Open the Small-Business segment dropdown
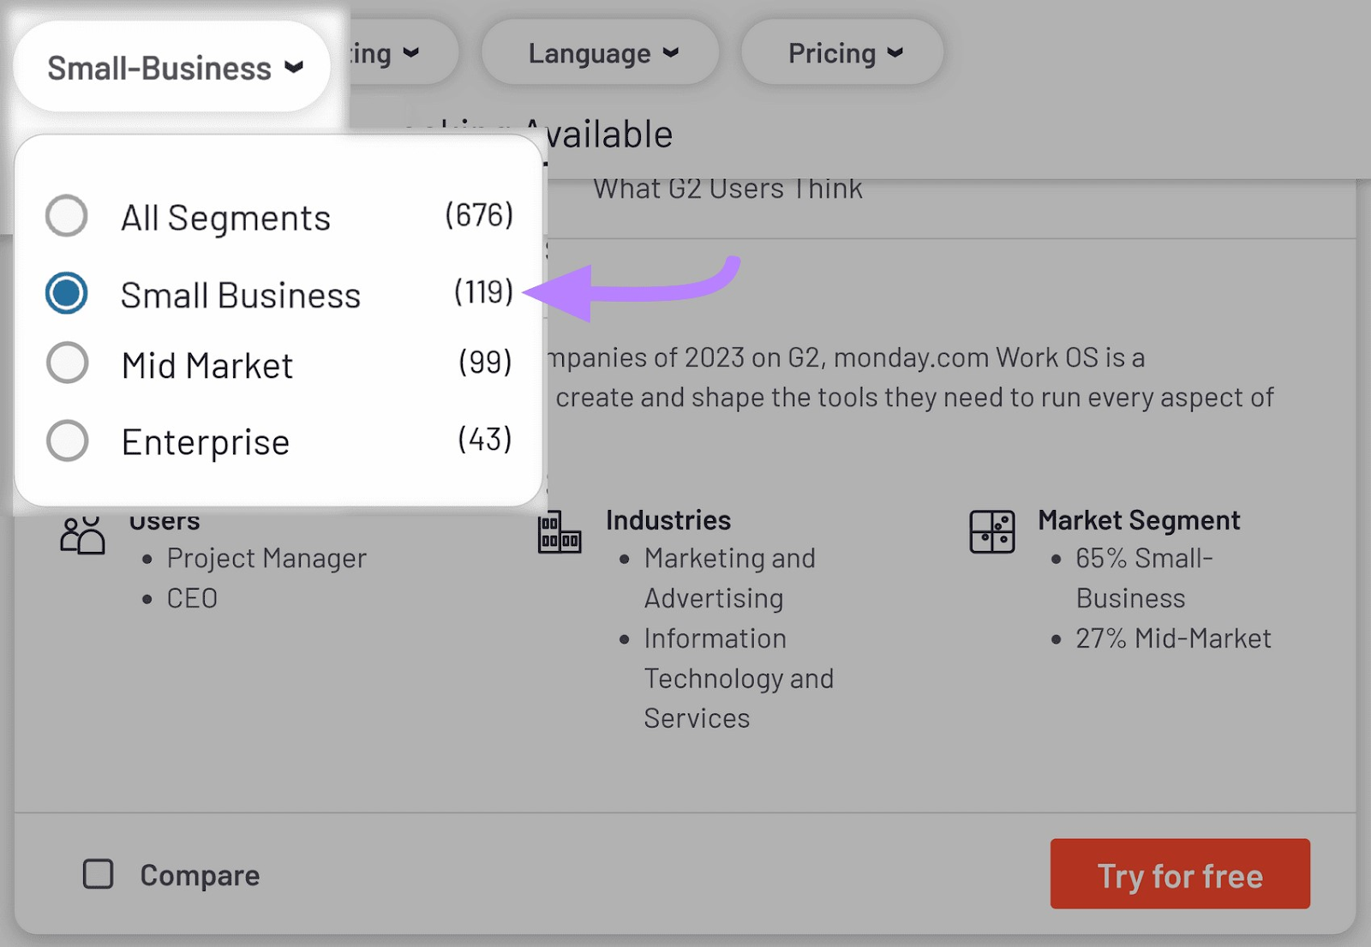The image size is (1371, 947). [171, 67]
